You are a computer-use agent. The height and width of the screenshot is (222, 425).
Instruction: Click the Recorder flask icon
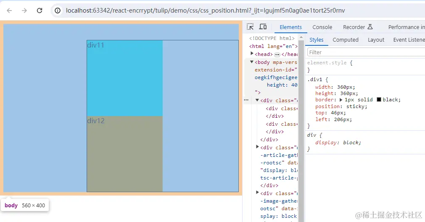click(370, 27)
